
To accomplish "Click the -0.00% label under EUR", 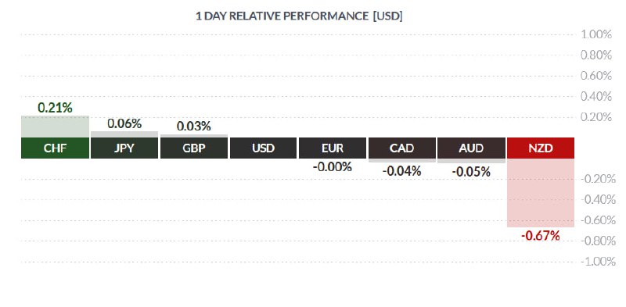I will (x=332, y=166).
